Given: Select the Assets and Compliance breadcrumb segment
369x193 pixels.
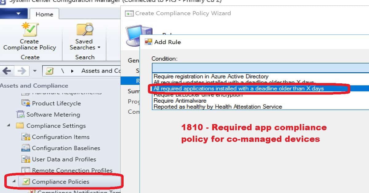Looking at the screenshot, I should tap(101, 71).
